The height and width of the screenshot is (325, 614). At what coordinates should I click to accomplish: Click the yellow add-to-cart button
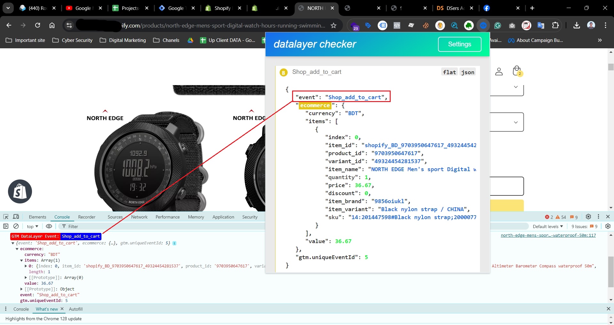[507, 205]
